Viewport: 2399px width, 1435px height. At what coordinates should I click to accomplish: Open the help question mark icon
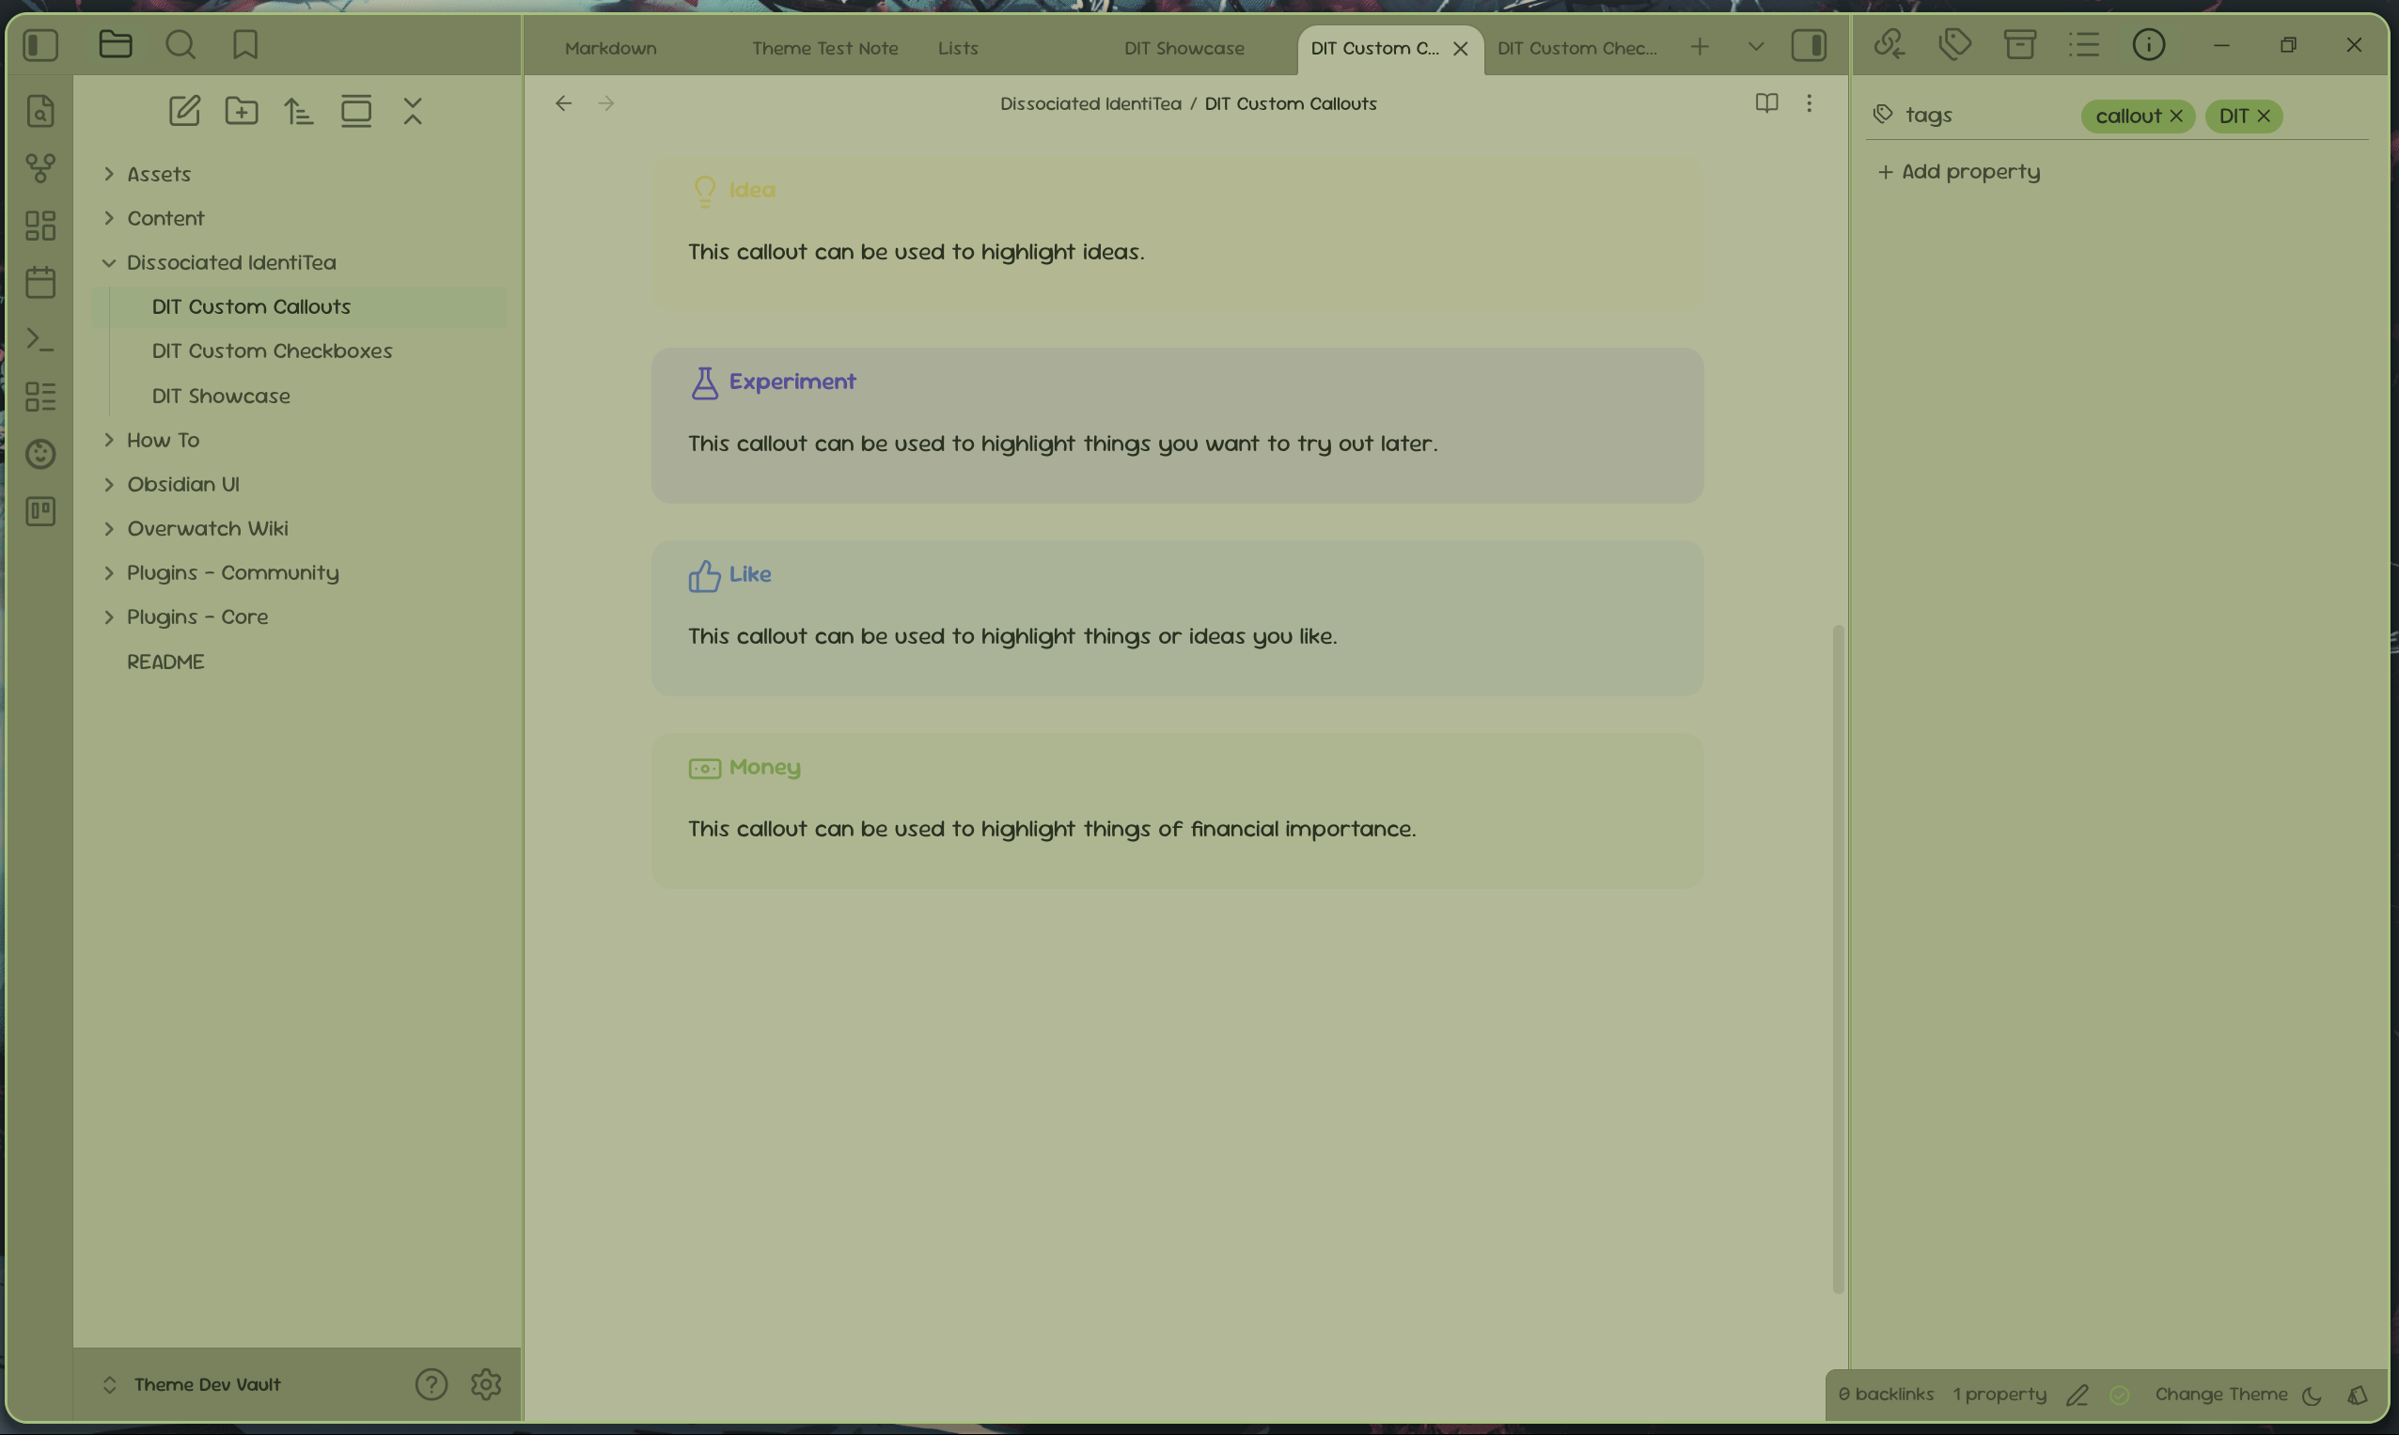pos(431,1384)
